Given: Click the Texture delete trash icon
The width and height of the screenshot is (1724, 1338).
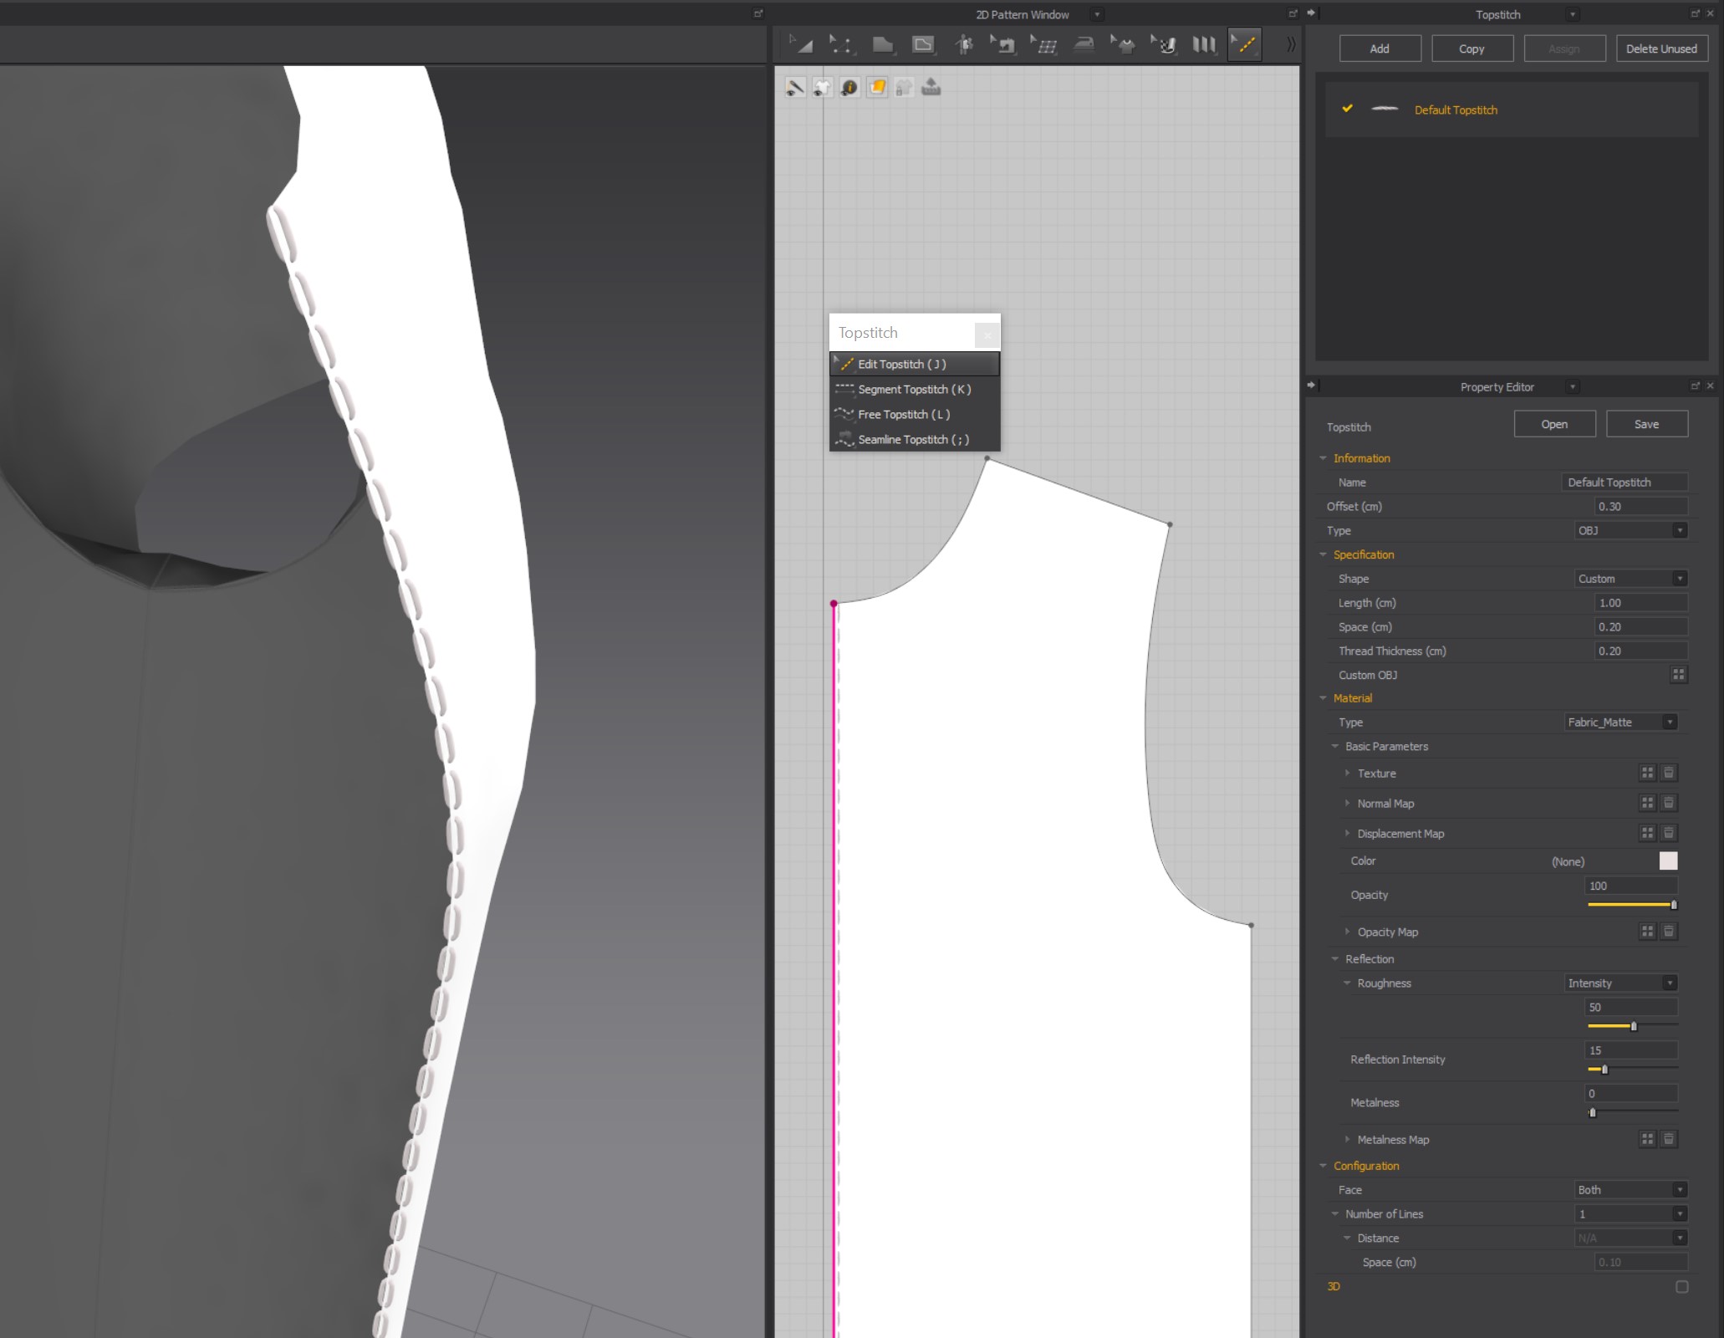Looking at the screenshot, I should pos(1668,774).
